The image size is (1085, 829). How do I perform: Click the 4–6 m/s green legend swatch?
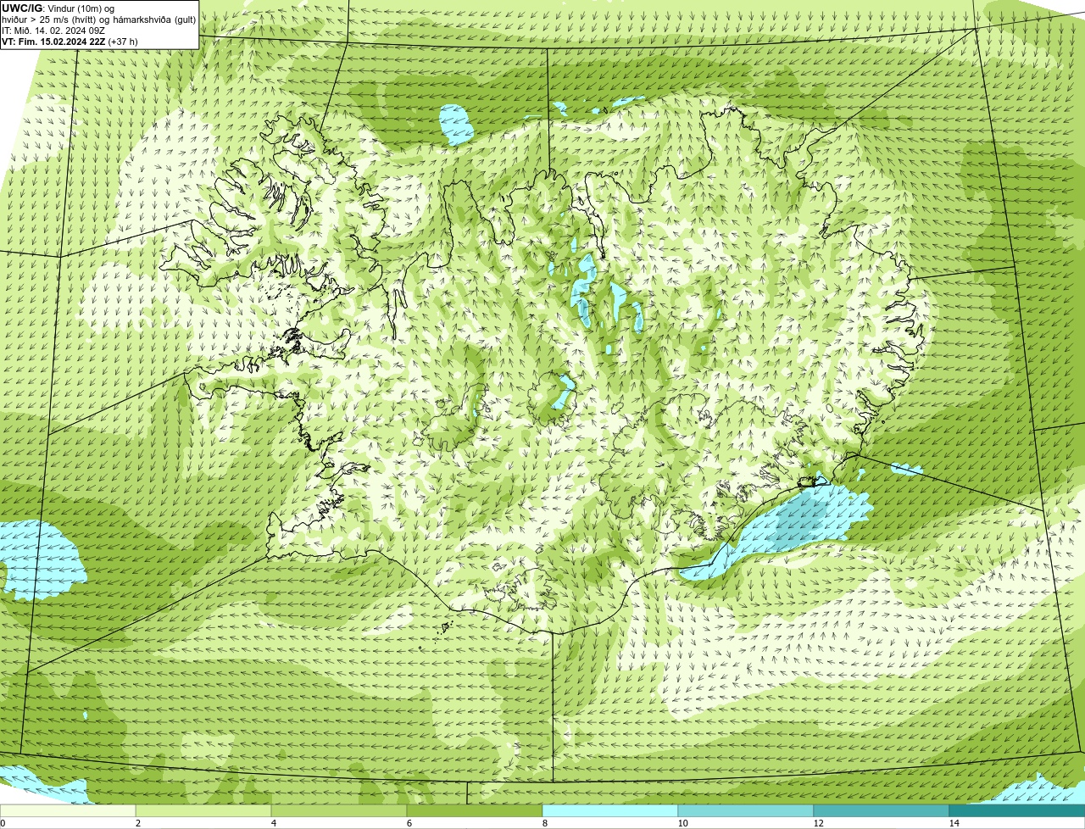tap(339, 810)
